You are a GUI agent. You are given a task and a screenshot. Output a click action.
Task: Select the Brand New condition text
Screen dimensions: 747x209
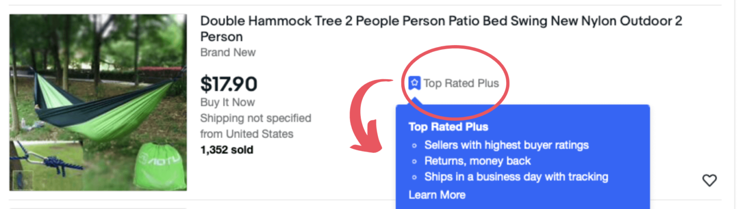228,52
